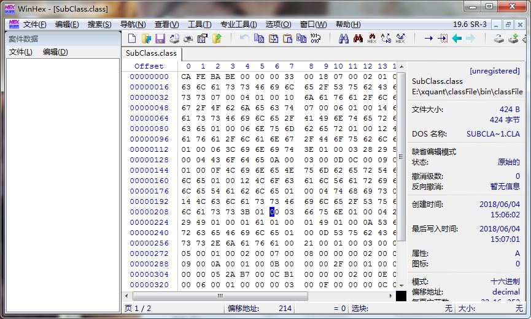531x319 pixels.
Task: Replace hex values with the HEX replace icon
Action: point(400,39)
